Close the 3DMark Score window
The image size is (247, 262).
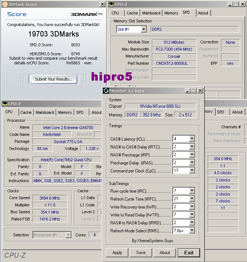[x=102, y=4]
